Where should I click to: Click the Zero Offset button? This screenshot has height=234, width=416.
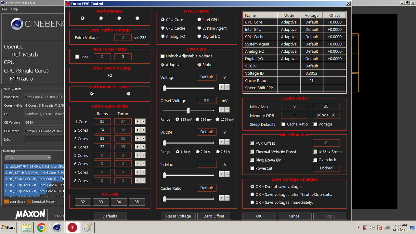(x=214, y=216)
